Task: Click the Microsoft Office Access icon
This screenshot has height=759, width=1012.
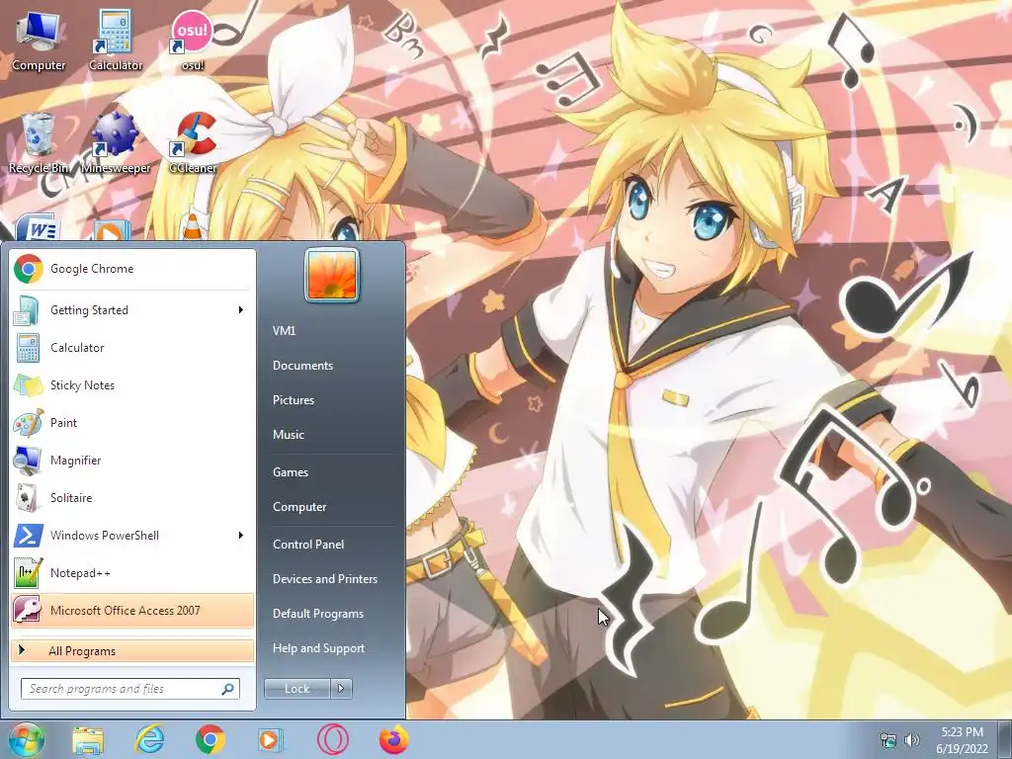Action: click(28, 610)
